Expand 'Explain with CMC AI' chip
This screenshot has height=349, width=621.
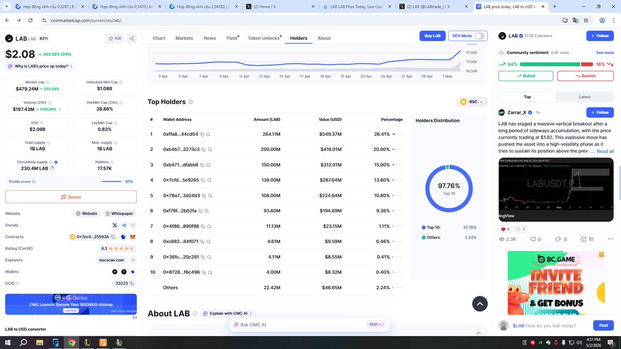pyautogui.click(x=228, y=313)
